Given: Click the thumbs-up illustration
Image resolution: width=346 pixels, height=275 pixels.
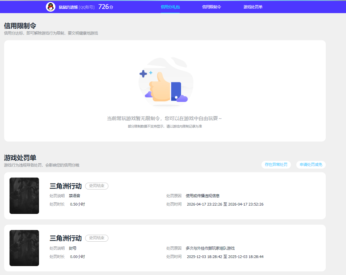Looking at the screenshot, I should 166,82.
